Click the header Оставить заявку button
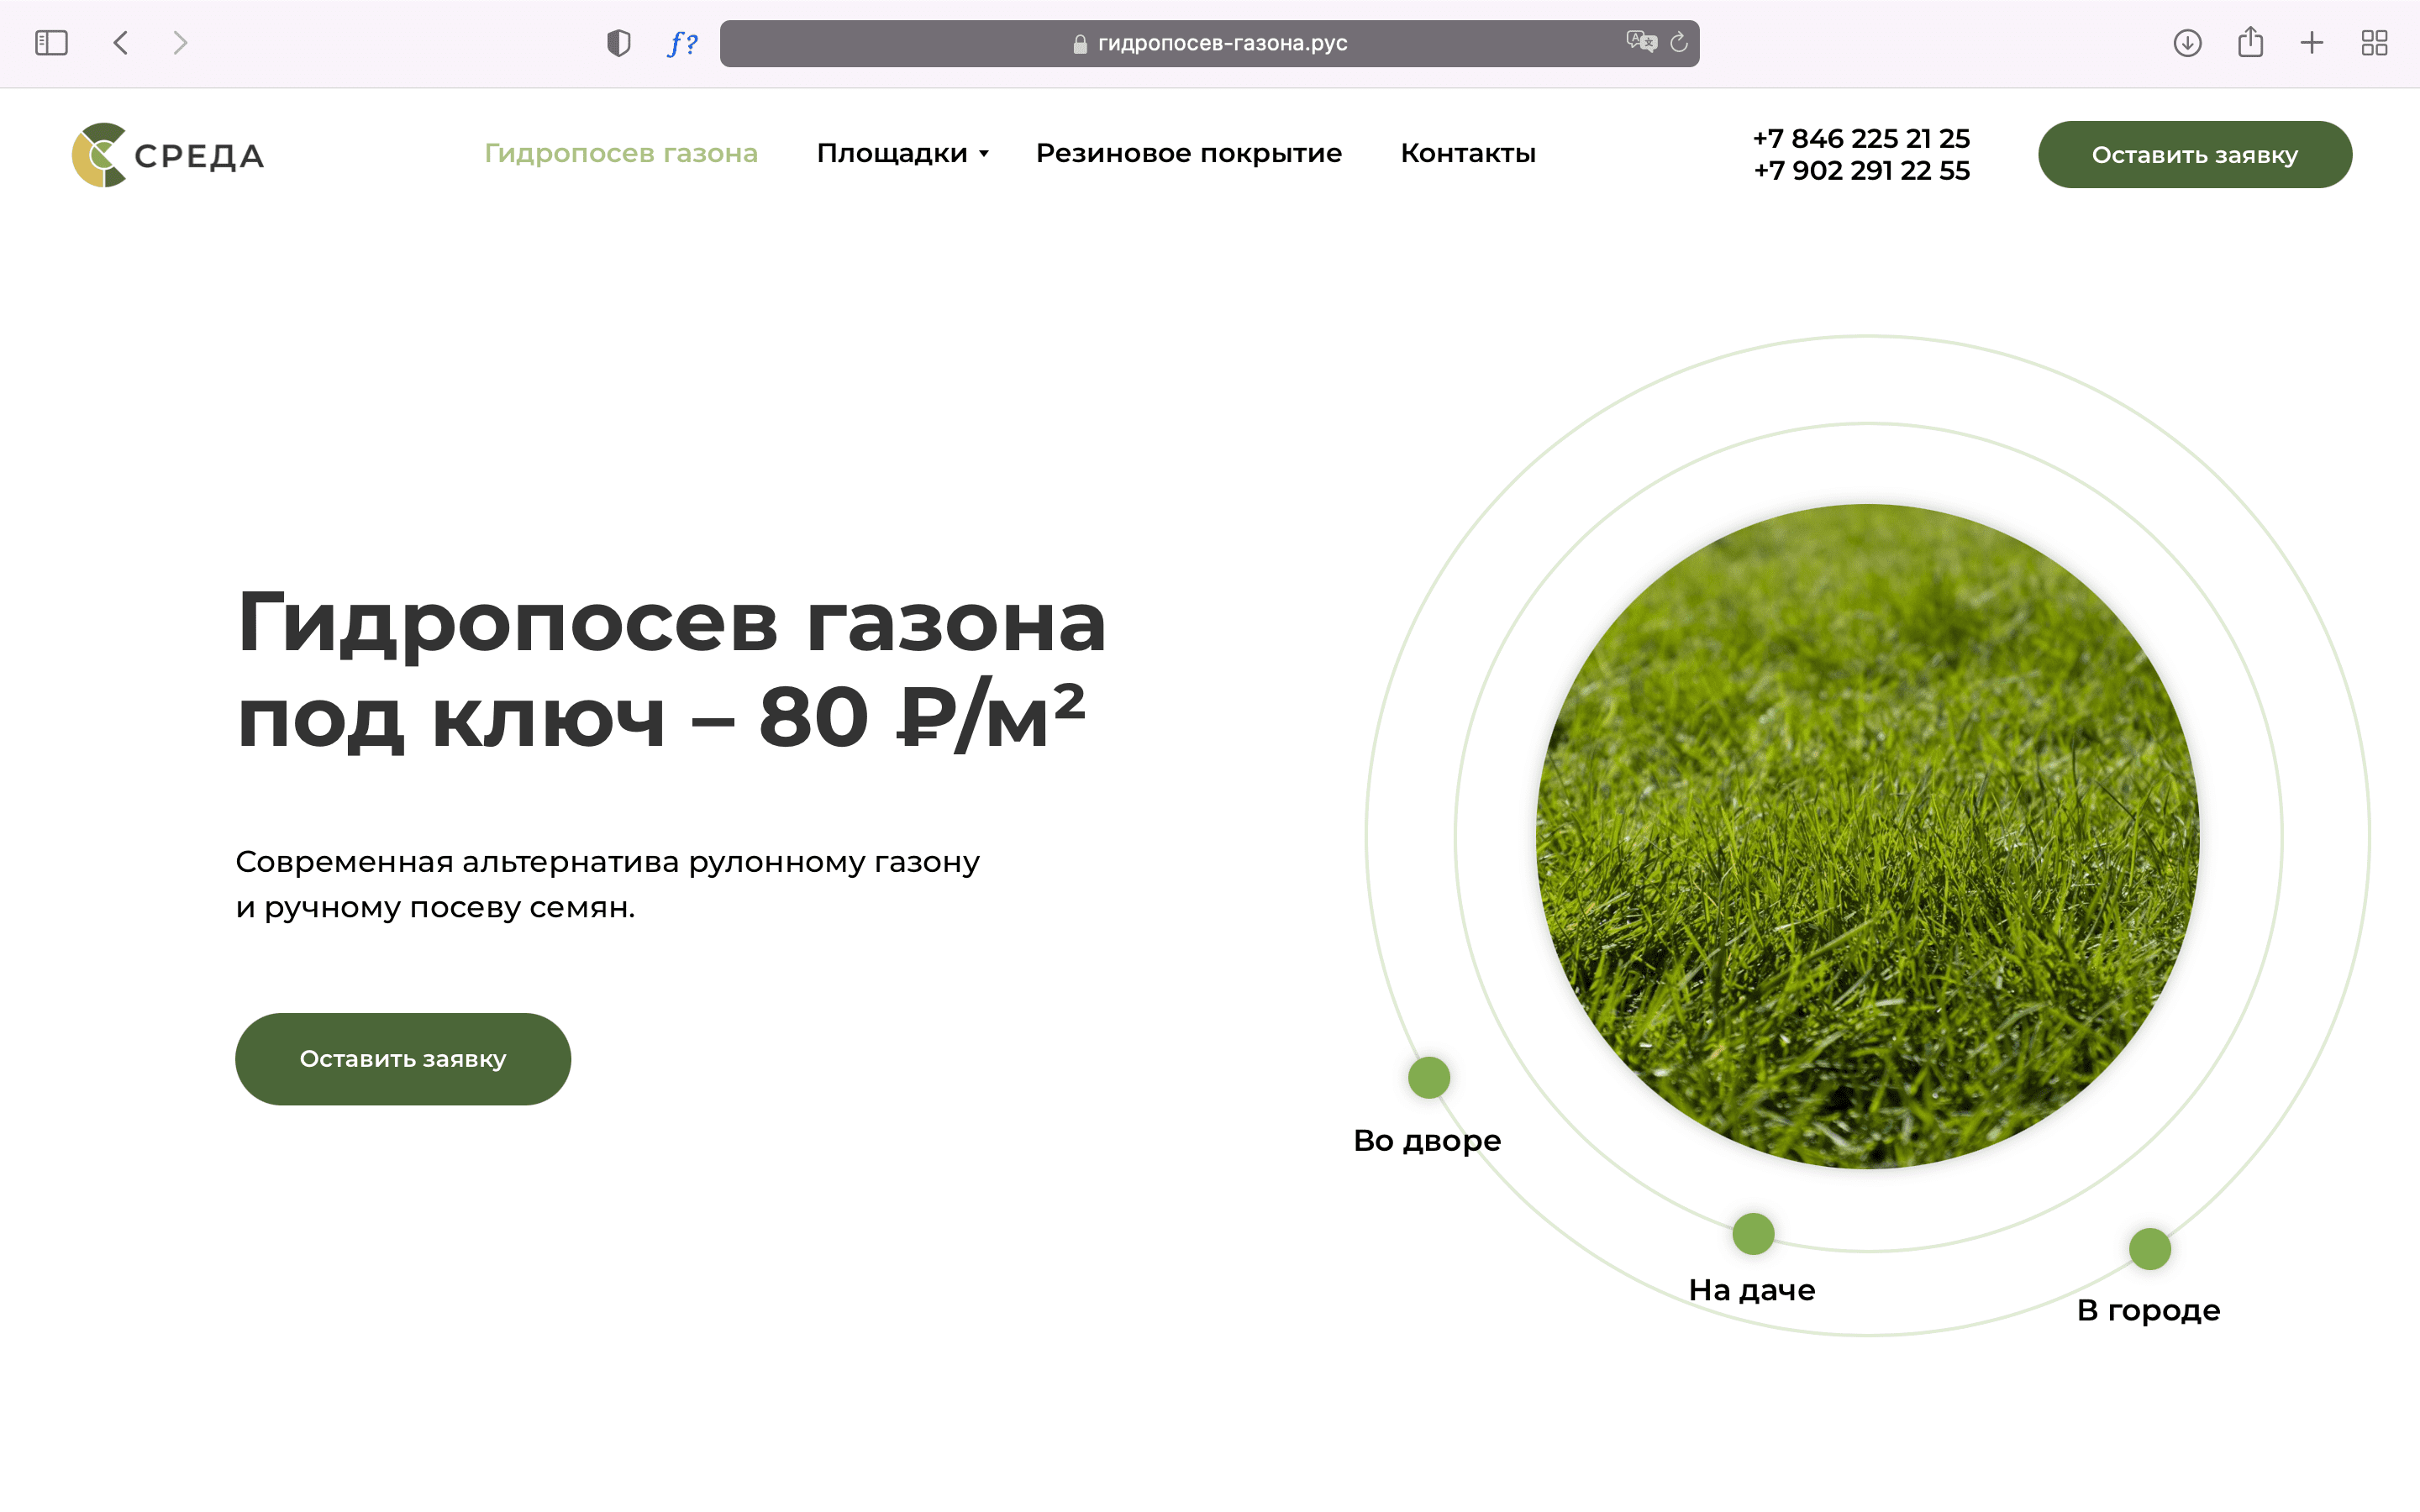 pos(2194,155)
